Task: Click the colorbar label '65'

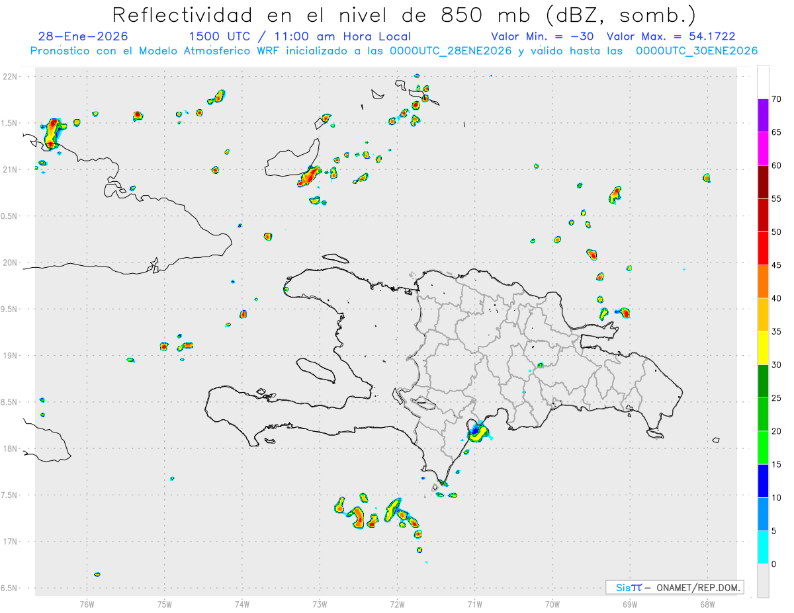Action: point(777,132)
